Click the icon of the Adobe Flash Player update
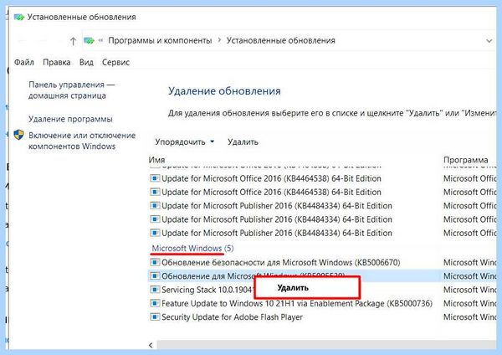Viewport: 502px width, 355px height. click(x=155, y=316)
